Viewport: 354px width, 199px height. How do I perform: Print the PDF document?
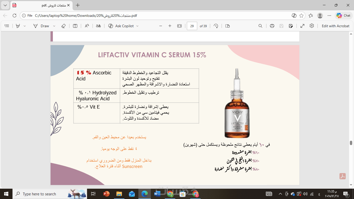(272, 26)
